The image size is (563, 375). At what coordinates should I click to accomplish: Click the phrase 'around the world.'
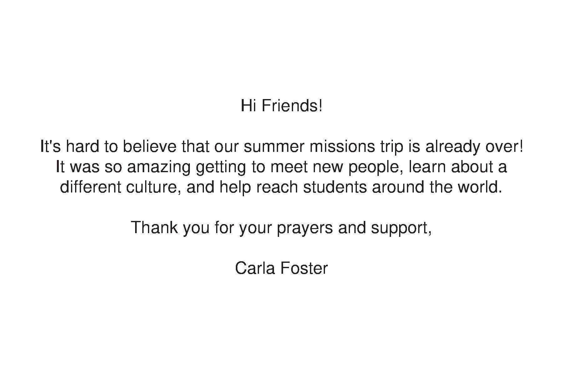point(437,187)
